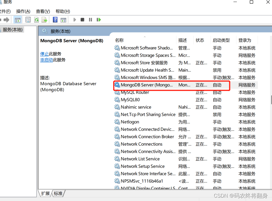This screenshot has height=201, width=272.
Task: Sort by the 登录为 column header
Action: click(247, 40)
